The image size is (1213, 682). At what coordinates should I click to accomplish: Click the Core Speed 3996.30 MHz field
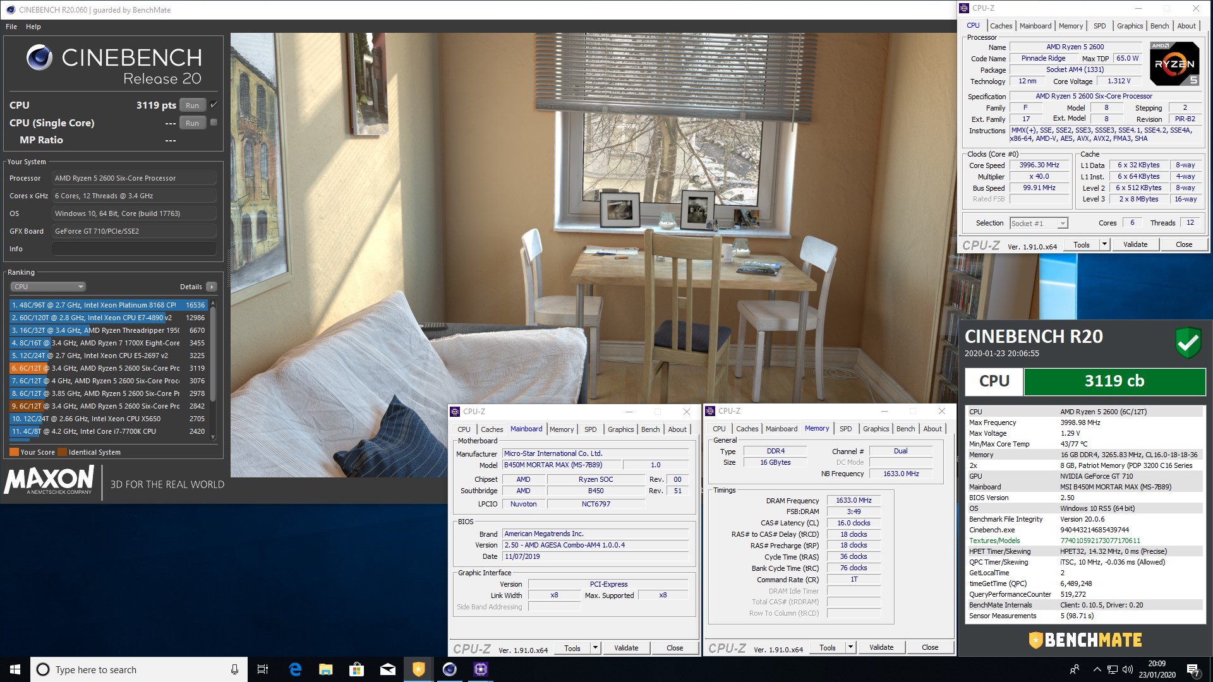[x=1039, y=165]
